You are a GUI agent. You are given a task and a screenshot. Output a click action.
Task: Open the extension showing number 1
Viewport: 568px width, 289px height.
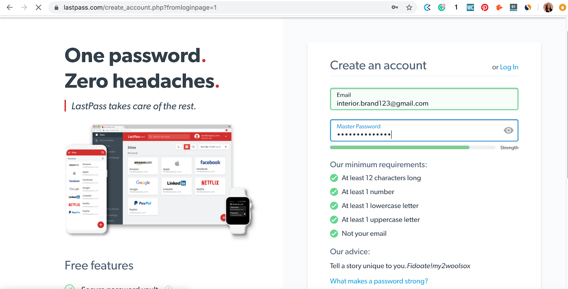(x=456, y=7)
